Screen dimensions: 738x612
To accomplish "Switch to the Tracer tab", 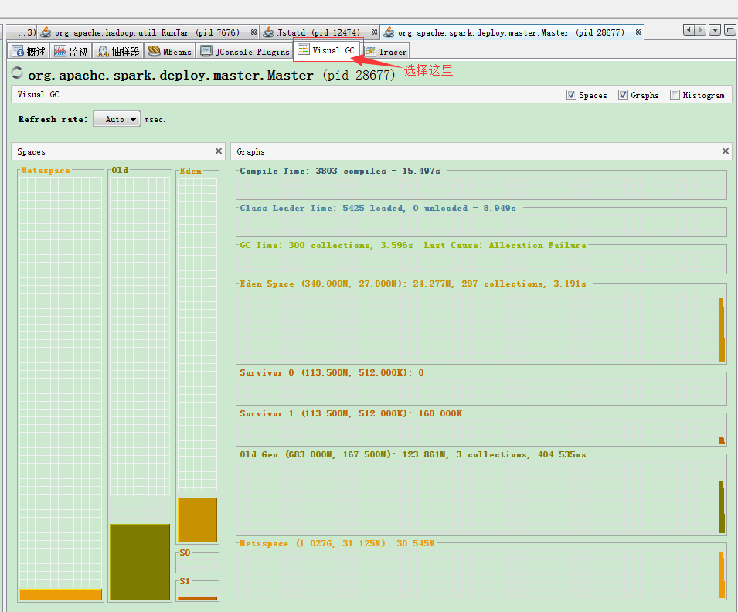I will click(x=386, y=52).
